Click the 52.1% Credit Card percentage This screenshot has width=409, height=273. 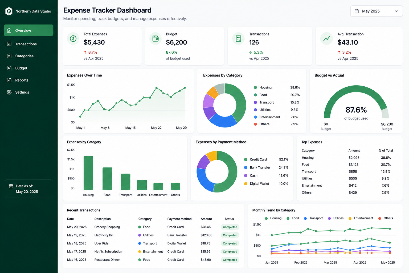pos(284,159)
